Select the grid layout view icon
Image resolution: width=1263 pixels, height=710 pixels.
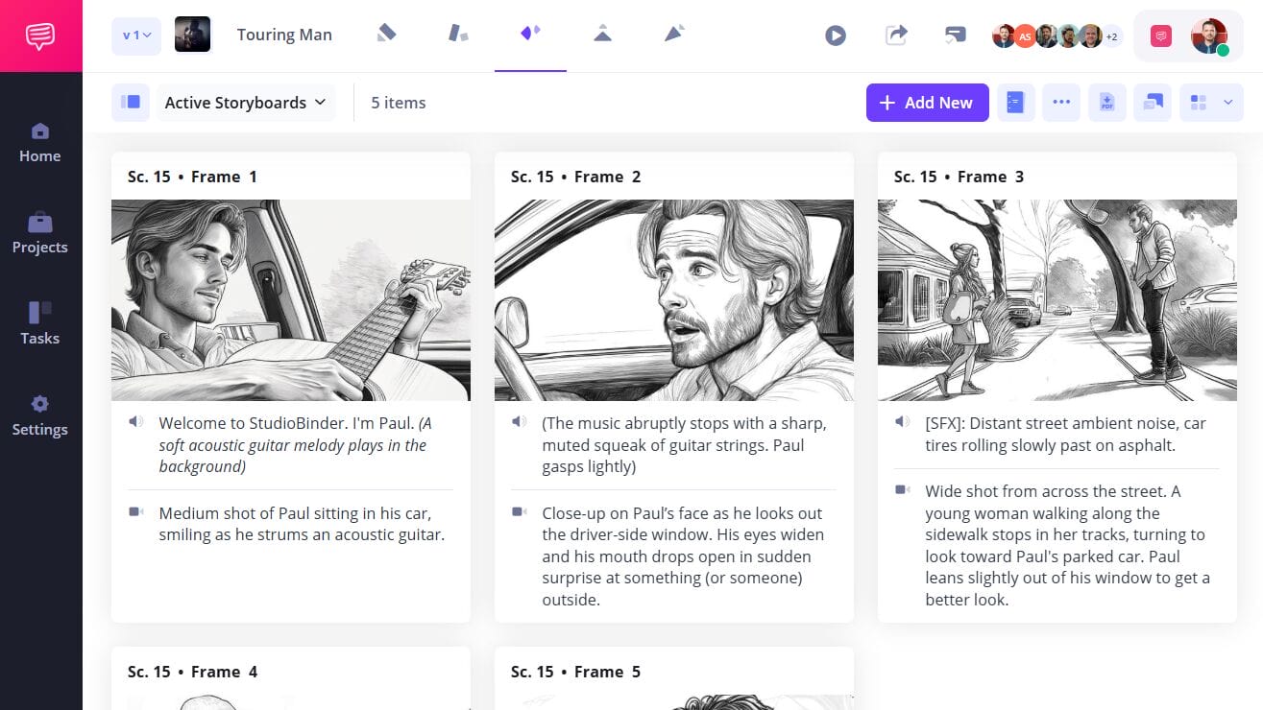tap(1198, 103)
